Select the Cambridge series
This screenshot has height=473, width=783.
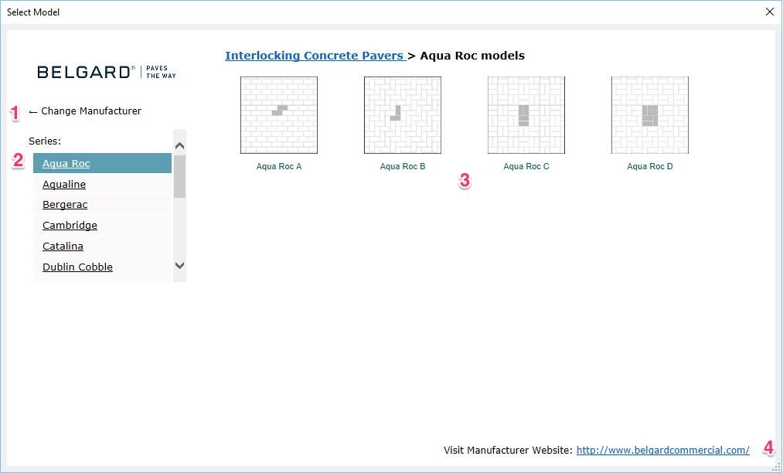[102, 225]
